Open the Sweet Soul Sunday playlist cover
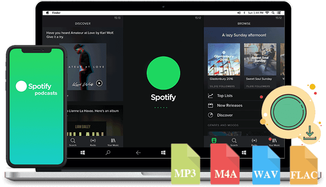 (x=260, y=59)
